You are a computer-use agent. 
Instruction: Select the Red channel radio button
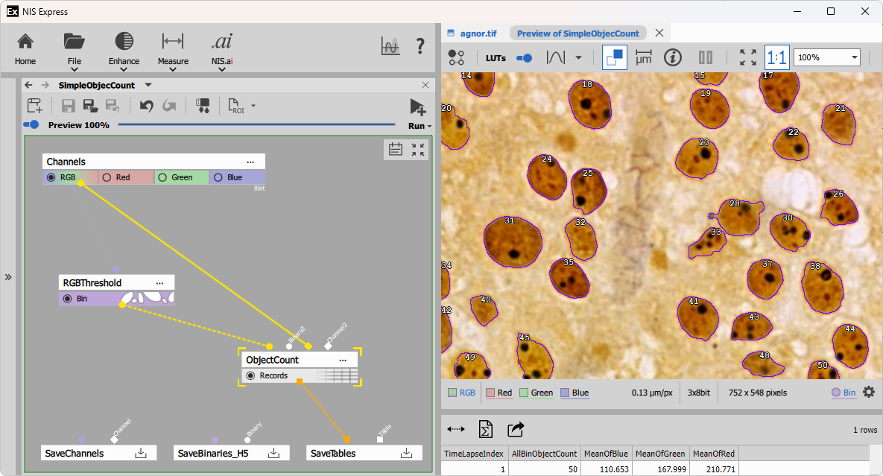(x=107, y=177)
